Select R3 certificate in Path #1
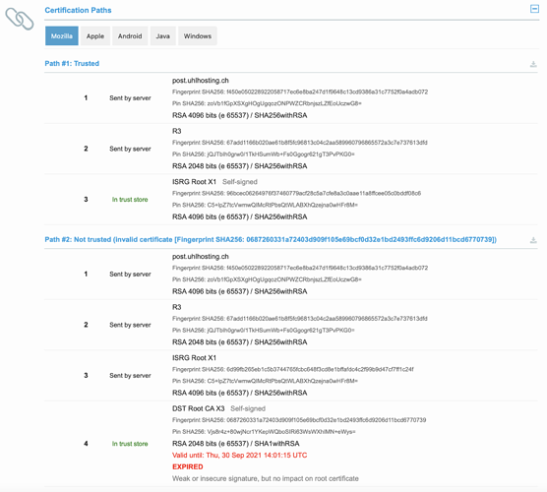 point(176,131)
